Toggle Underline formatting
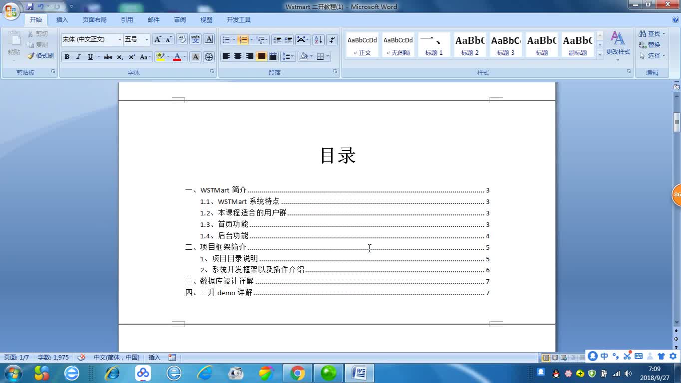This screenshot has height=383, width=681. tap(90, 57)
